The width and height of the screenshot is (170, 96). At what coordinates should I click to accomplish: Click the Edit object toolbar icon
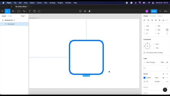(x=80, y=11)
